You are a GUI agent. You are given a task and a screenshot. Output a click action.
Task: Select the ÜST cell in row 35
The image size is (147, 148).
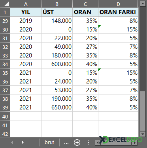(57, 73)
